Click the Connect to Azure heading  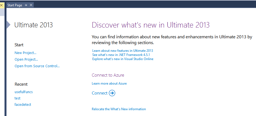[108, 75]
